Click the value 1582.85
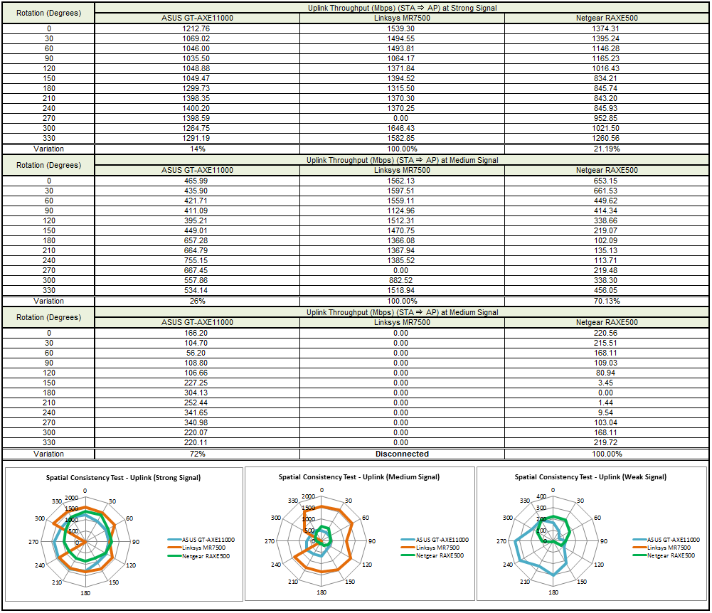Image resolution: width=712 pixels, height=613 pixels. pyautogui.click(x=401, y=139)
